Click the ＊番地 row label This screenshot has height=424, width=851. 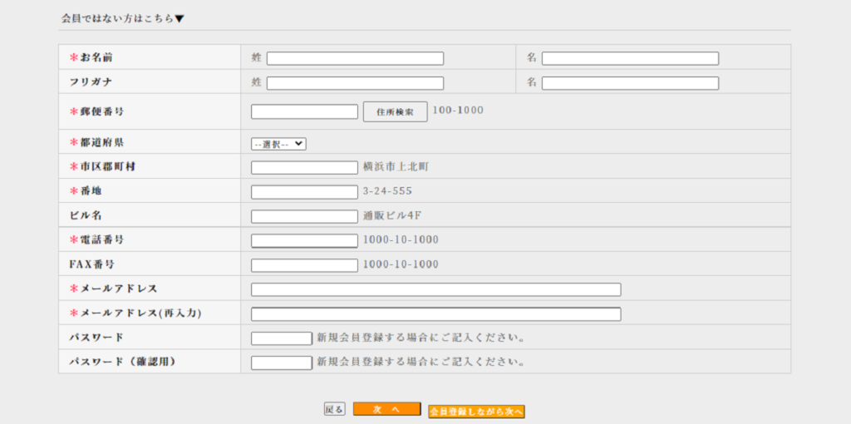click(x=86, y=191)
